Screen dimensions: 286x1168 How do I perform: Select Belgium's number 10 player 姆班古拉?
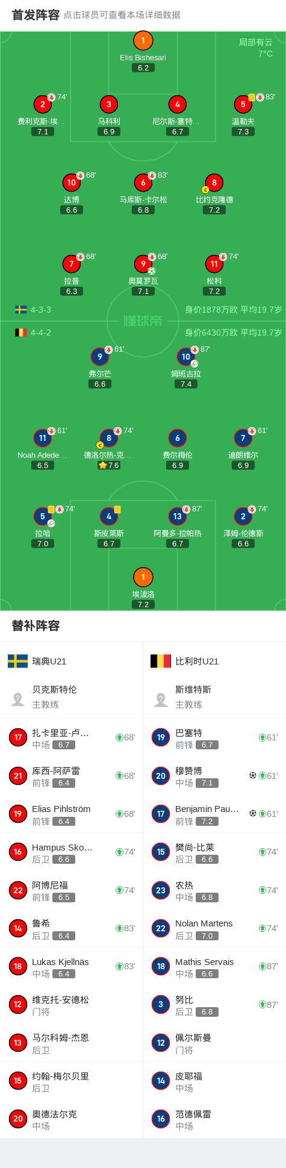(186, 357)
